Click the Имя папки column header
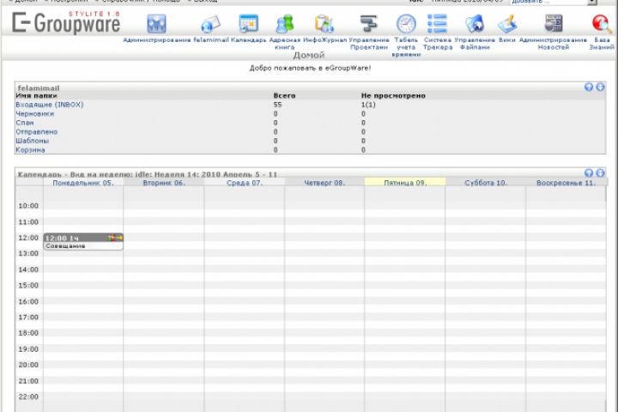 (x=36, y=96)
